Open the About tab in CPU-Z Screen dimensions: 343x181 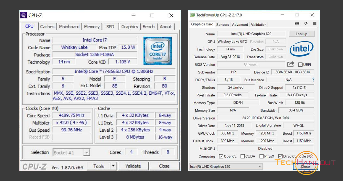[x=166, y=27]
